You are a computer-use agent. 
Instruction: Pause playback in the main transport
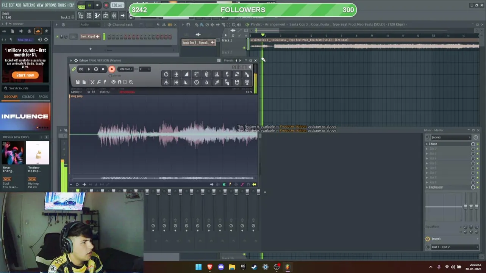pyautogui.click(x=89, y=5)
